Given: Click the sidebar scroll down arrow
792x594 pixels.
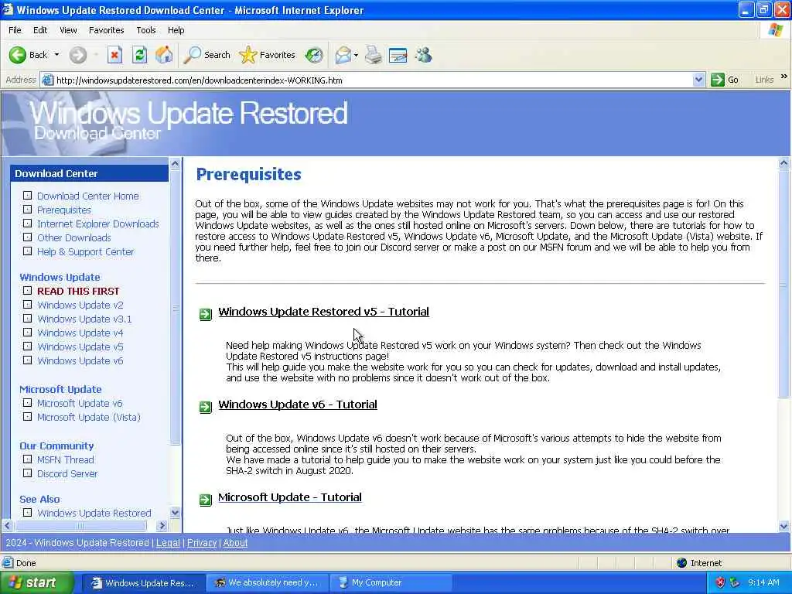Looking at the screenshot, I should click(176, 513).
